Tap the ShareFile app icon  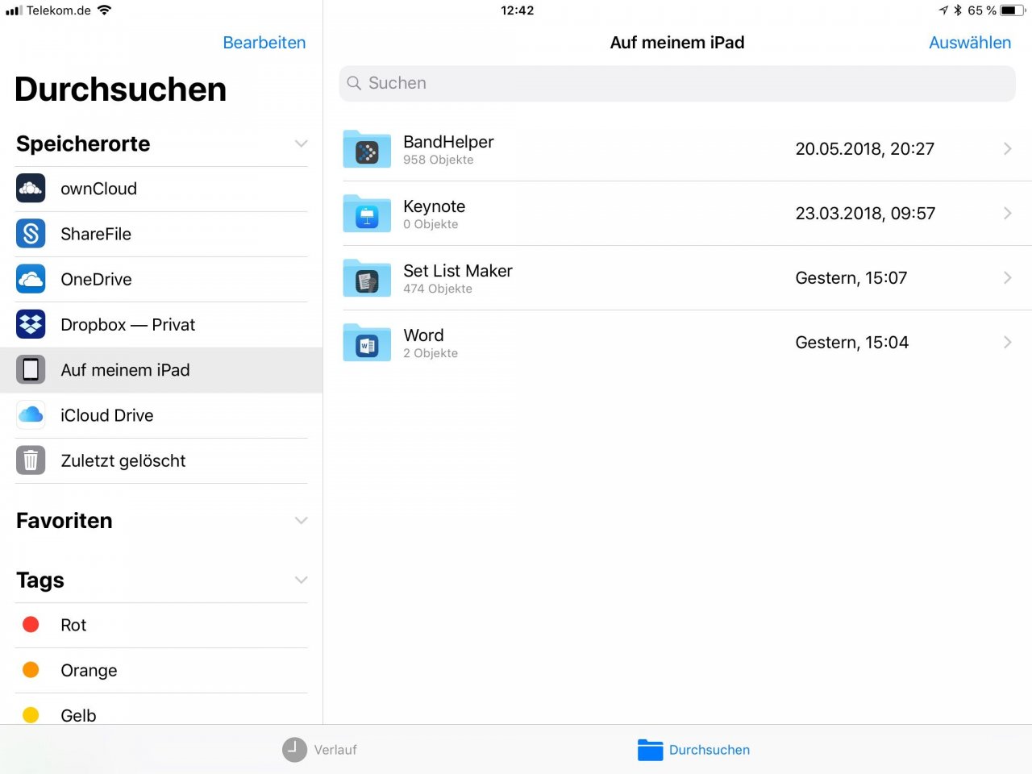[x=31, y=234]
